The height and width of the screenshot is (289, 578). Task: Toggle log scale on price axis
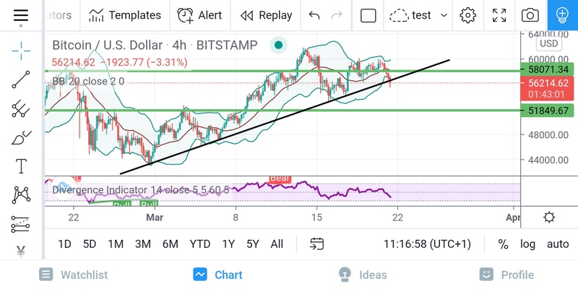(x=527, y=244)
